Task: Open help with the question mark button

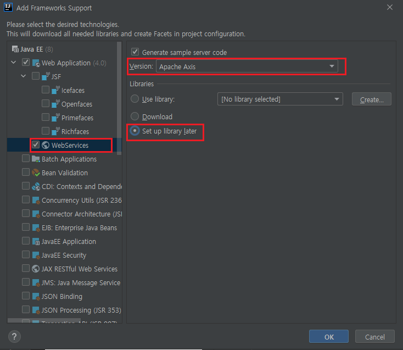Action: (14, 336)
